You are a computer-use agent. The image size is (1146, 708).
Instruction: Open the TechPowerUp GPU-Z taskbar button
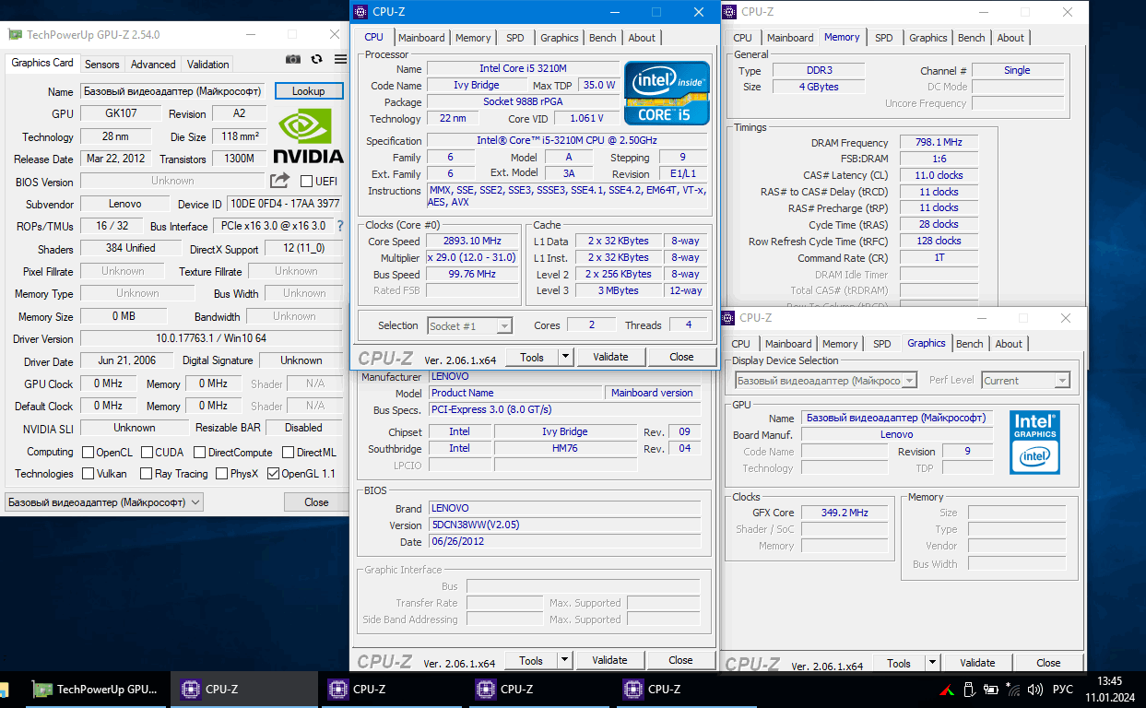coord(95,689)
